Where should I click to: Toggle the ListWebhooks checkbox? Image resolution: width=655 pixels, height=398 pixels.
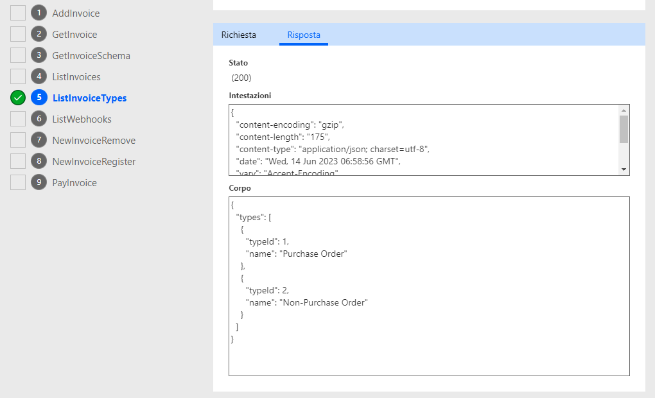18,119
